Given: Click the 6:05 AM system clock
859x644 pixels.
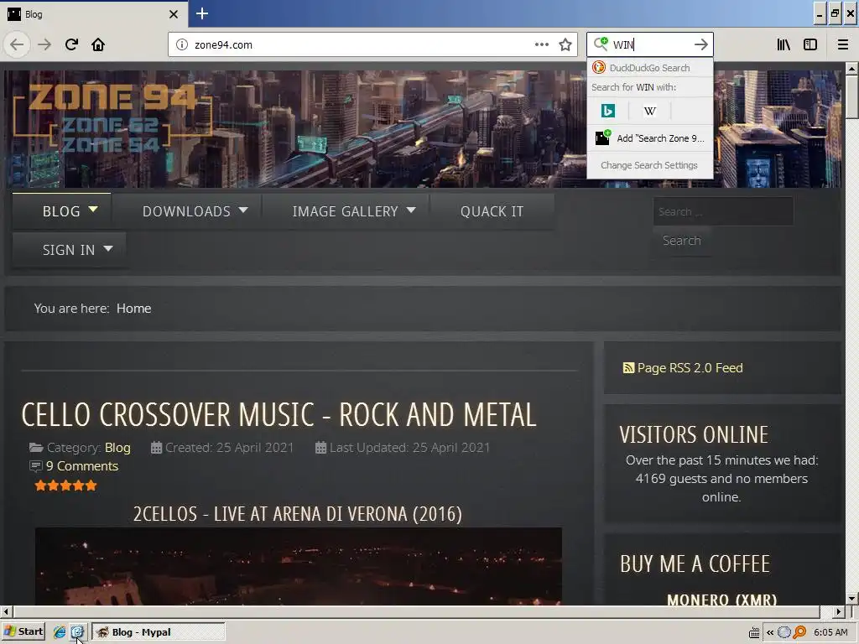Looking at the screenshot, I should pyautogui.click(x=830, y=632).
